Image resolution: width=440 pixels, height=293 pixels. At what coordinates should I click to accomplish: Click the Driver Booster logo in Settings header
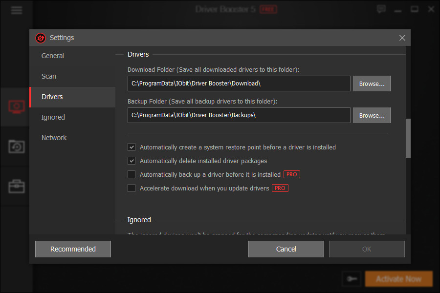[41, 38]
